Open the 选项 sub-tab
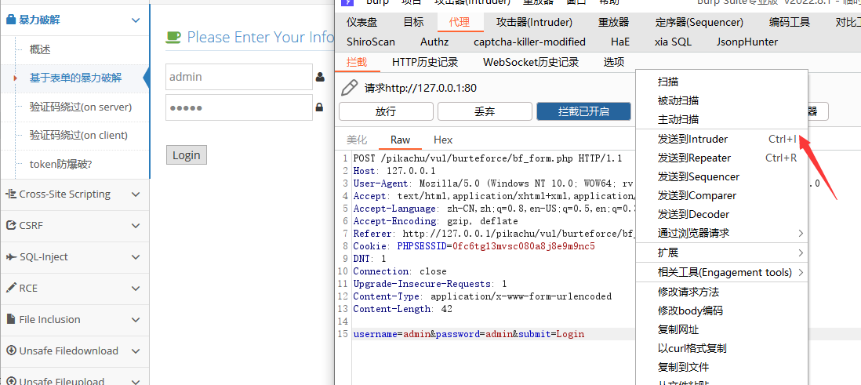Image resolution: width=861 pixels, height=385 pixels. (614, 62)
